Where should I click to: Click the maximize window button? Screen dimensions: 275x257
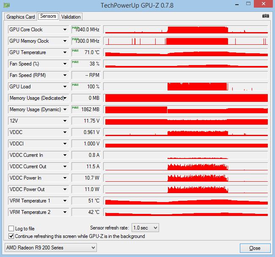point(248,4)
